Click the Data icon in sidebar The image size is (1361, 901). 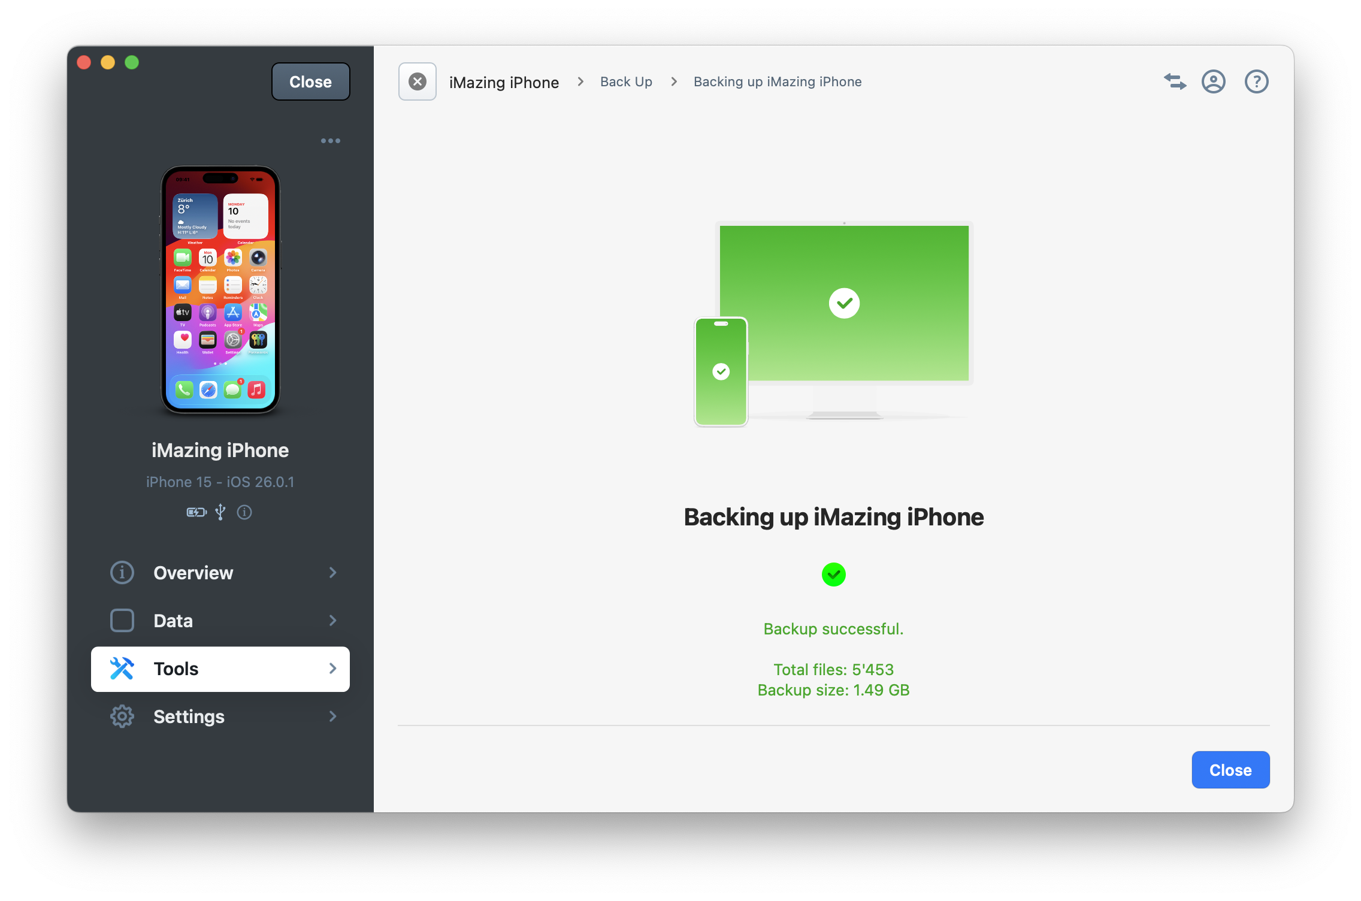click(x=122, y=621)
